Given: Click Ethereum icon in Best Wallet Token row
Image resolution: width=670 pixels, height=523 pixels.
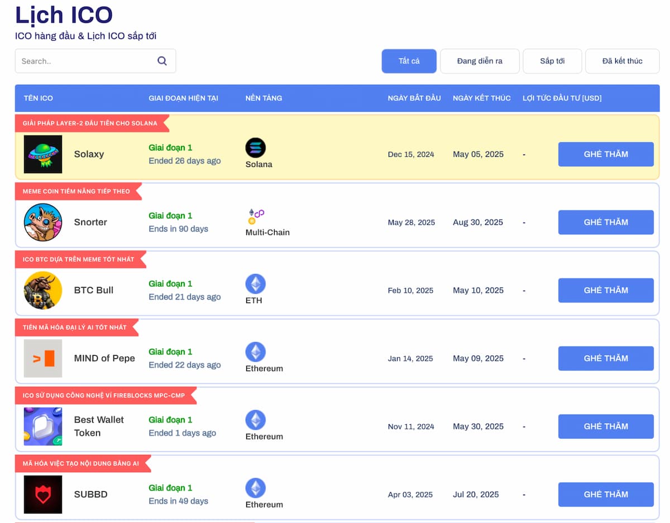Looking at the screenshot, I should (256, 420).
